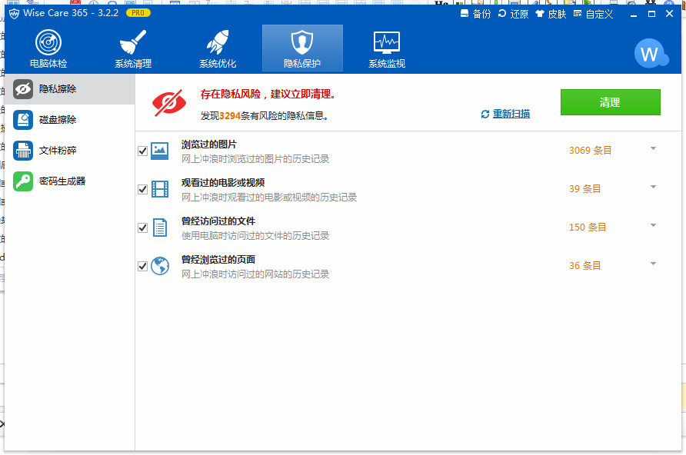Screen dimensions: 686x455
Task: Select 隐私擦除 in the sidebar
Action: point(46,89)
